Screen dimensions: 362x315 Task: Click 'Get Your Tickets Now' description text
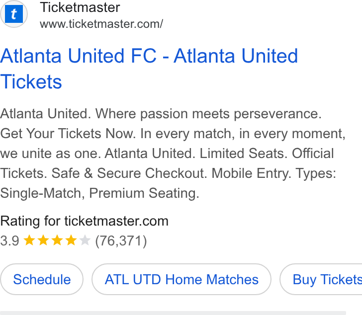[68, 134]
